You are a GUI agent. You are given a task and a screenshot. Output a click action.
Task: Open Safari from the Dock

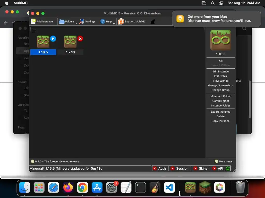click(x=54, y=187)
